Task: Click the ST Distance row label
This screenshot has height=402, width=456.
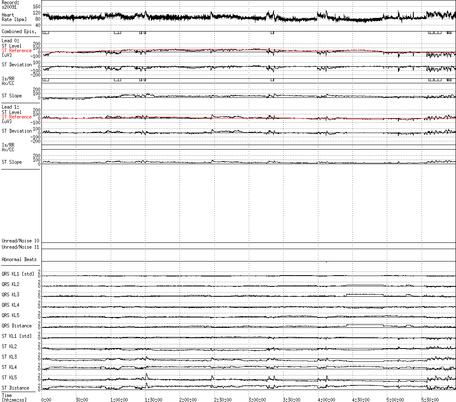Action: (x=15, y=388)
